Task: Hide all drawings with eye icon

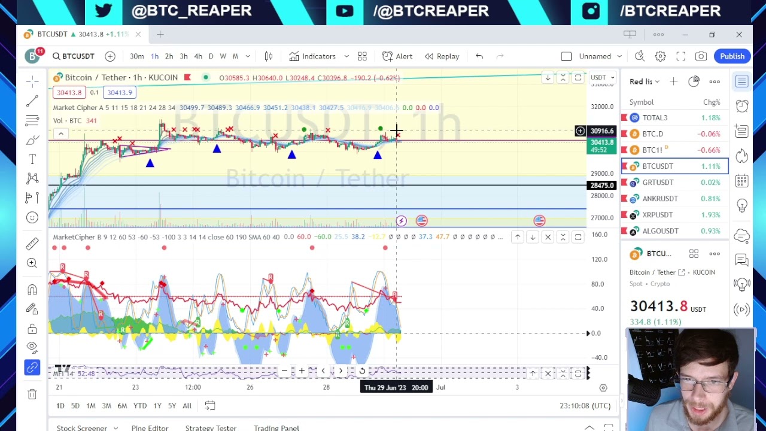Action: pos(32,348)
